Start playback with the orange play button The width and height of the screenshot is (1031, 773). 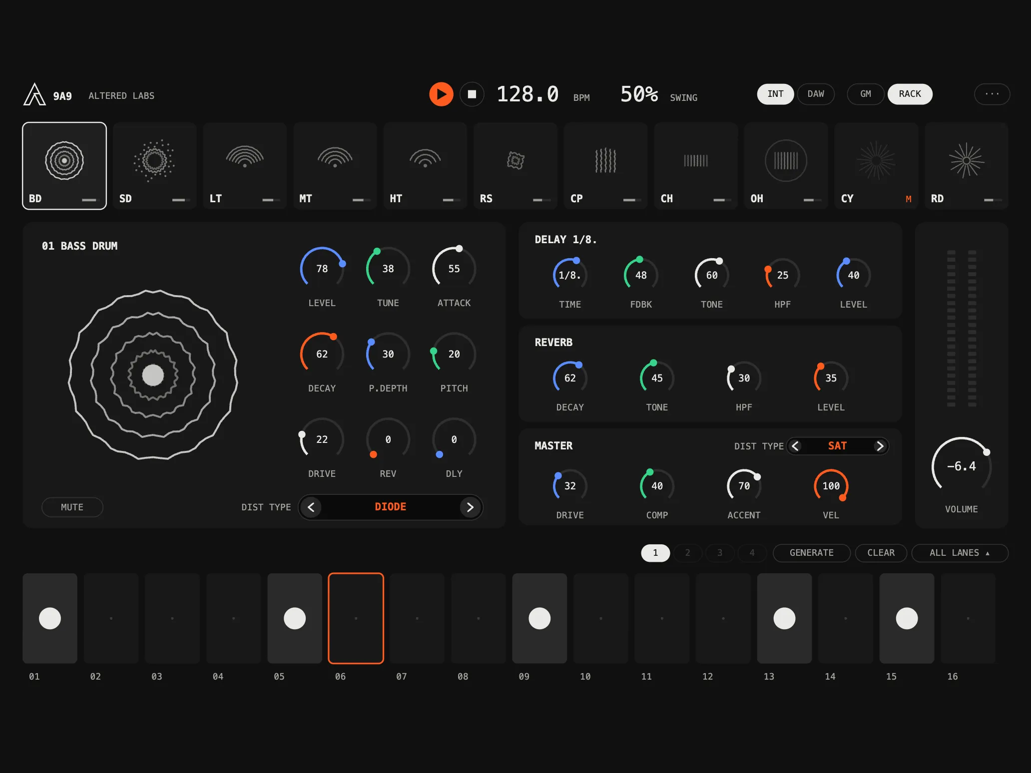[x=441, y=94]
